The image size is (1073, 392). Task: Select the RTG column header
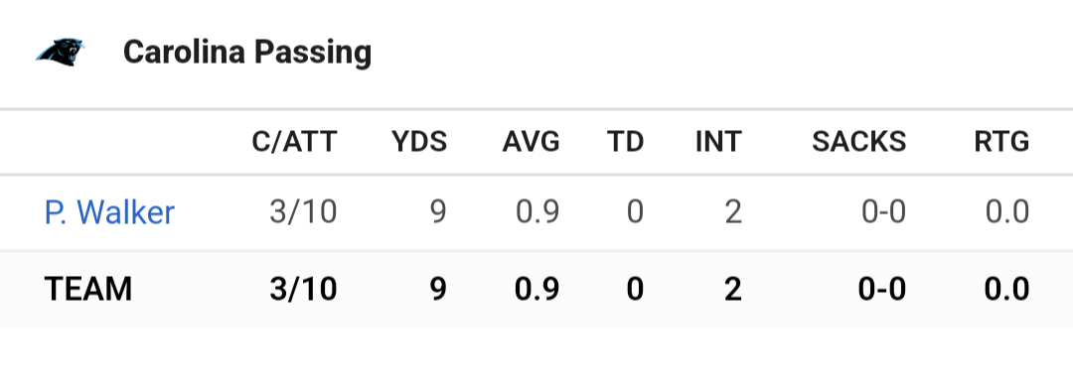click(1001, 142)
